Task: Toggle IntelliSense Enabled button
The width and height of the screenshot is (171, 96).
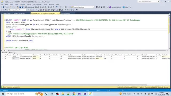Action: pos(46,10)
